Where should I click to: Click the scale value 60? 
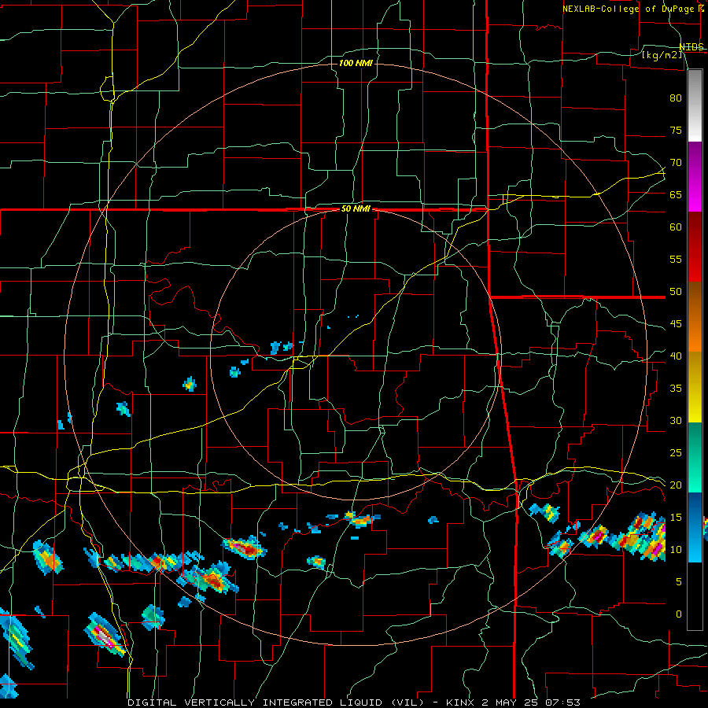pyautogui.click(x=676, y=227)
